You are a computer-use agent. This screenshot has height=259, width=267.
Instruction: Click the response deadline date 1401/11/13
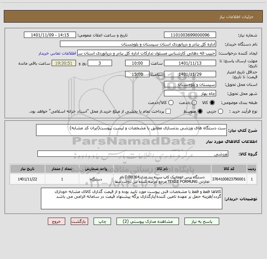(x=190, y=63)
